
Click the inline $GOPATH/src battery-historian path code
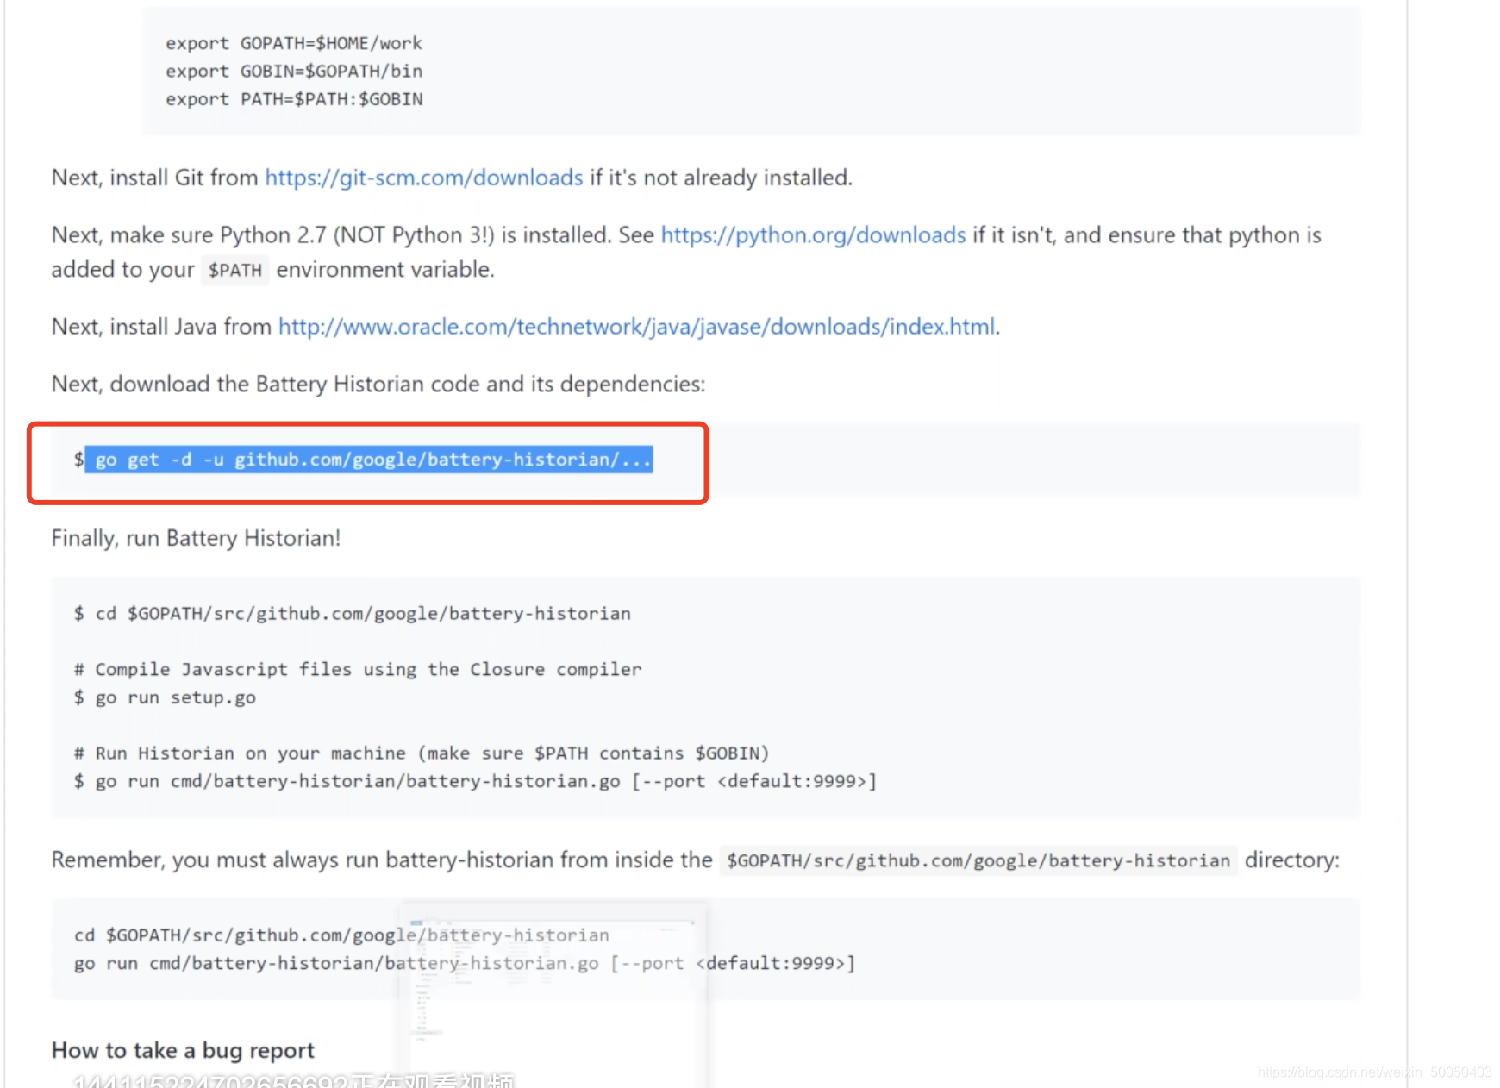pyautogui.click(x=978, y=860)
